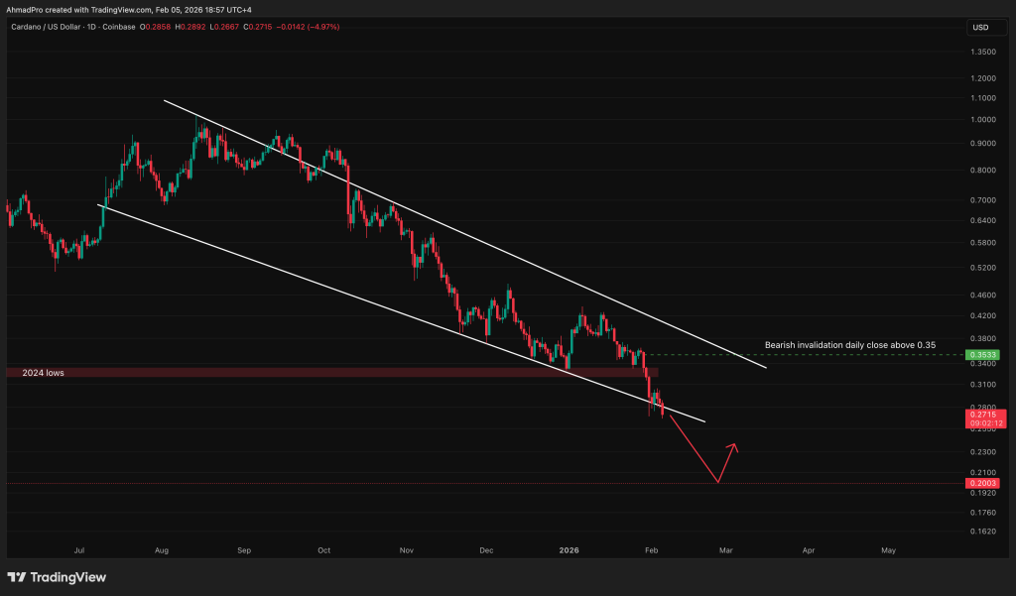1016x596 pixels.
Task: Click the 0.3400 price axis label
Action: click(x=983, y=364)
